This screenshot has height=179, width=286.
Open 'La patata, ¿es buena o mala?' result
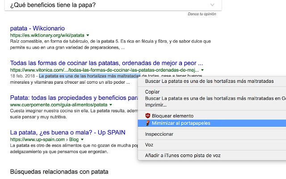67,132
